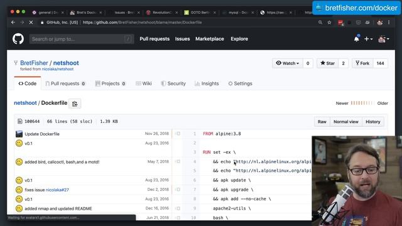Switch to the Insights tab

[207, 83]
